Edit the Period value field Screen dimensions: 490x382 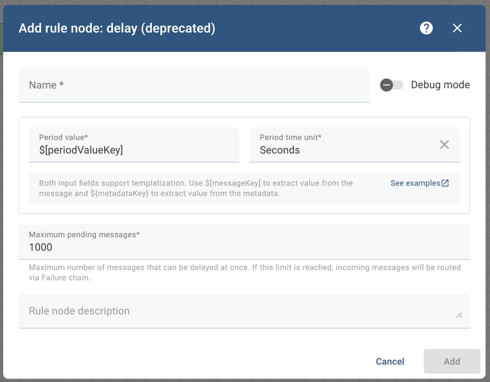pyautogui.click(x=134, y=145)
